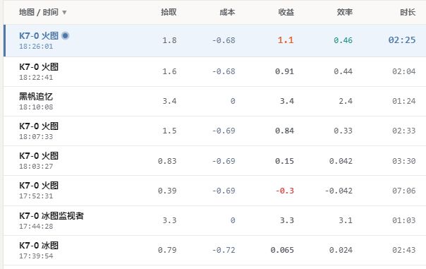Click the 0.84 profit value
The image size is (426, 269).
[284, 131]
